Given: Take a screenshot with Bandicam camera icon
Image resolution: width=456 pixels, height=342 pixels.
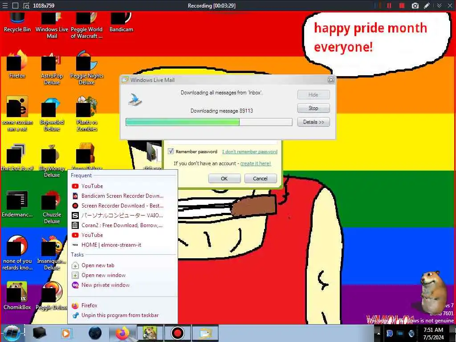Looking at the screenshot, I should 415,5.
